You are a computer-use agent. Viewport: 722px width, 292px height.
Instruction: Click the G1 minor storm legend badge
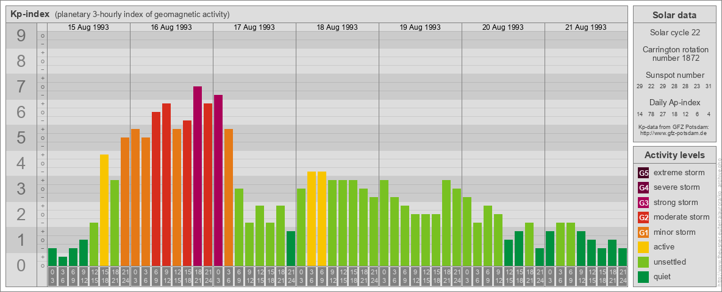(643, 232)
